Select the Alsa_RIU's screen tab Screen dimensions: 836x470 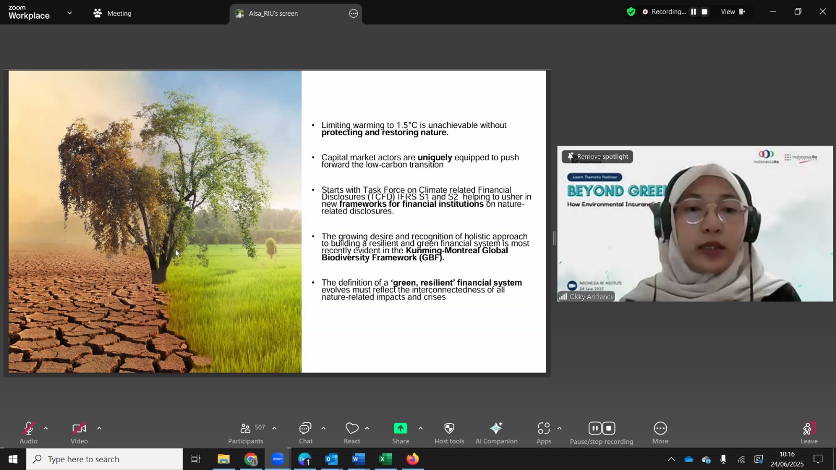click(x=273, y=14)
